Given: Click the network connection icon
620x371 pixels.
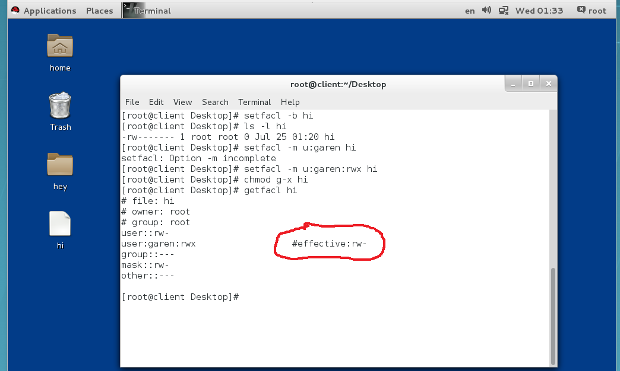Looking at the screenshot, I should (504, 11).
